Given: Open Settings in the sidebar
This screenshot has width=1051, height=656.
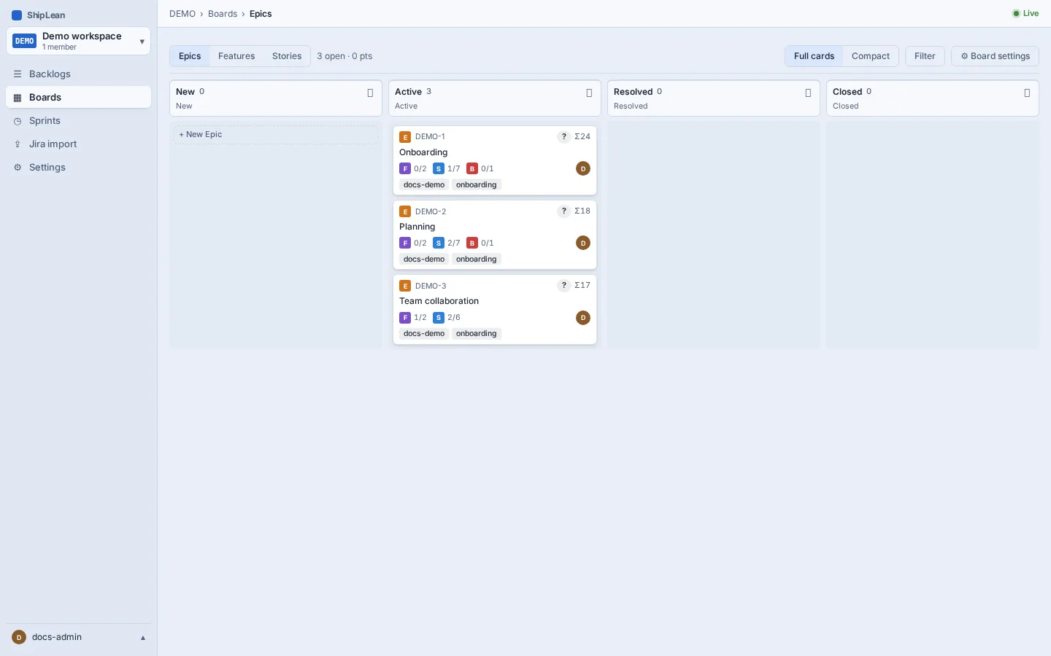Looking at the screenshot, I should tap(78, 168).
